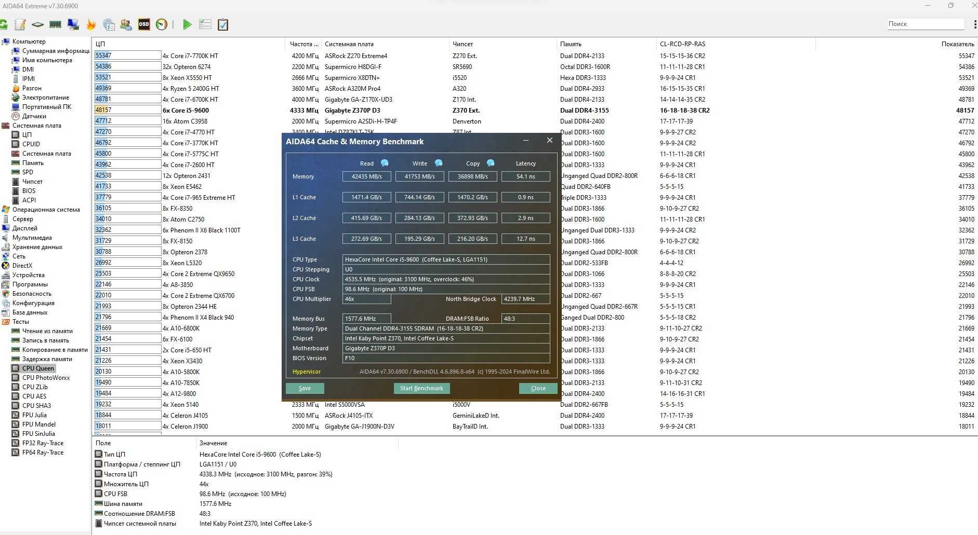Click the info icon next to Read

[385, 163]
